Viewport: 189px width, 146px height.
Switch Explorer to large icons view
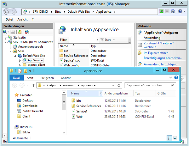tap(175, 138)
